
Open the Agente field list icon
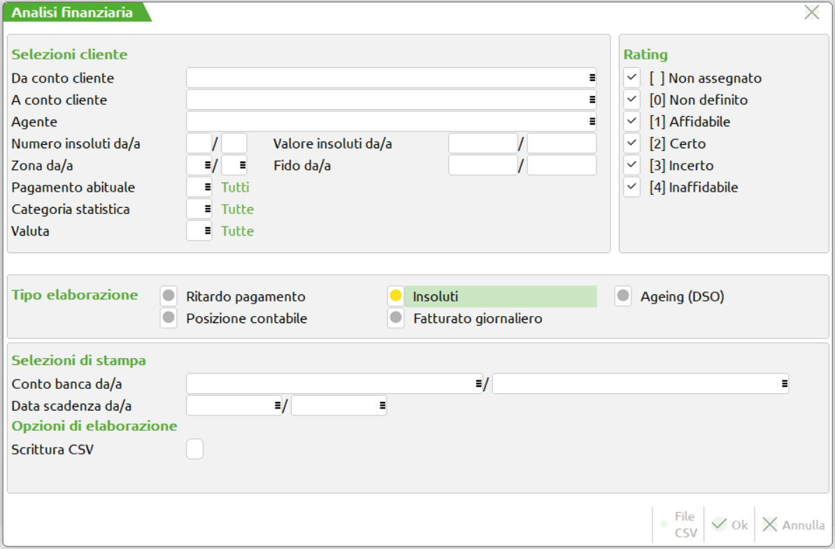click(x=592, y=122)
